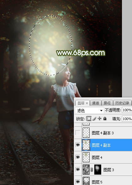Select the 图层 3 layer mask thumbnail

pos(98,170)
